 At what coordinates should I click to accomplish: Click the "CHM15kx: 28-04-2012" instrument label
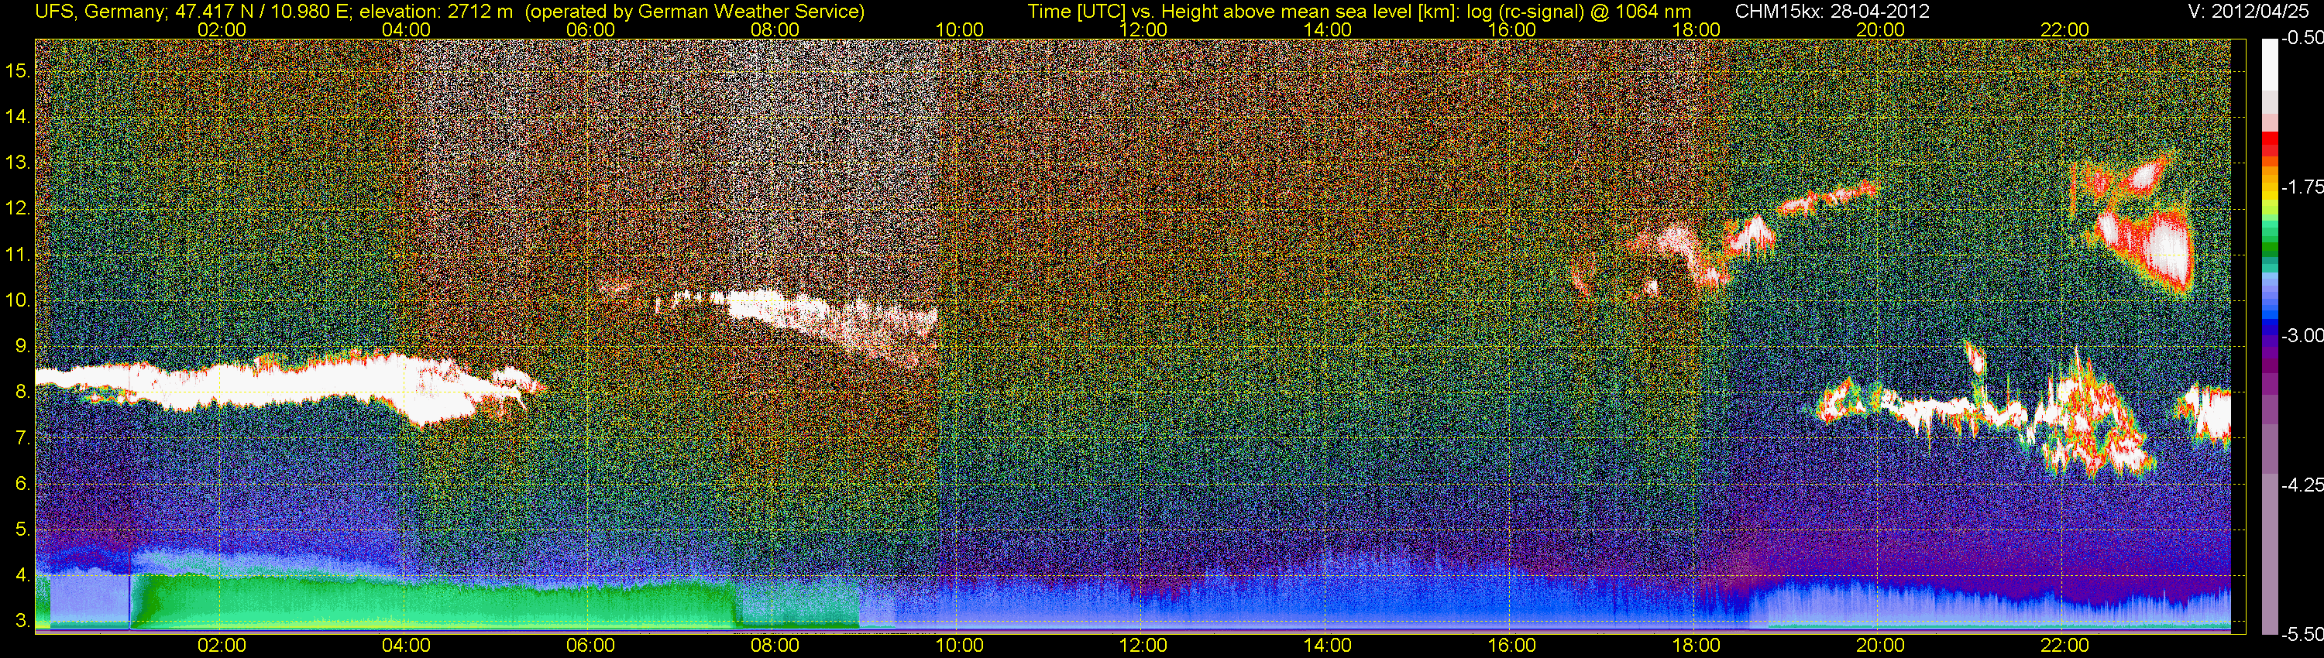(1831, 12)
